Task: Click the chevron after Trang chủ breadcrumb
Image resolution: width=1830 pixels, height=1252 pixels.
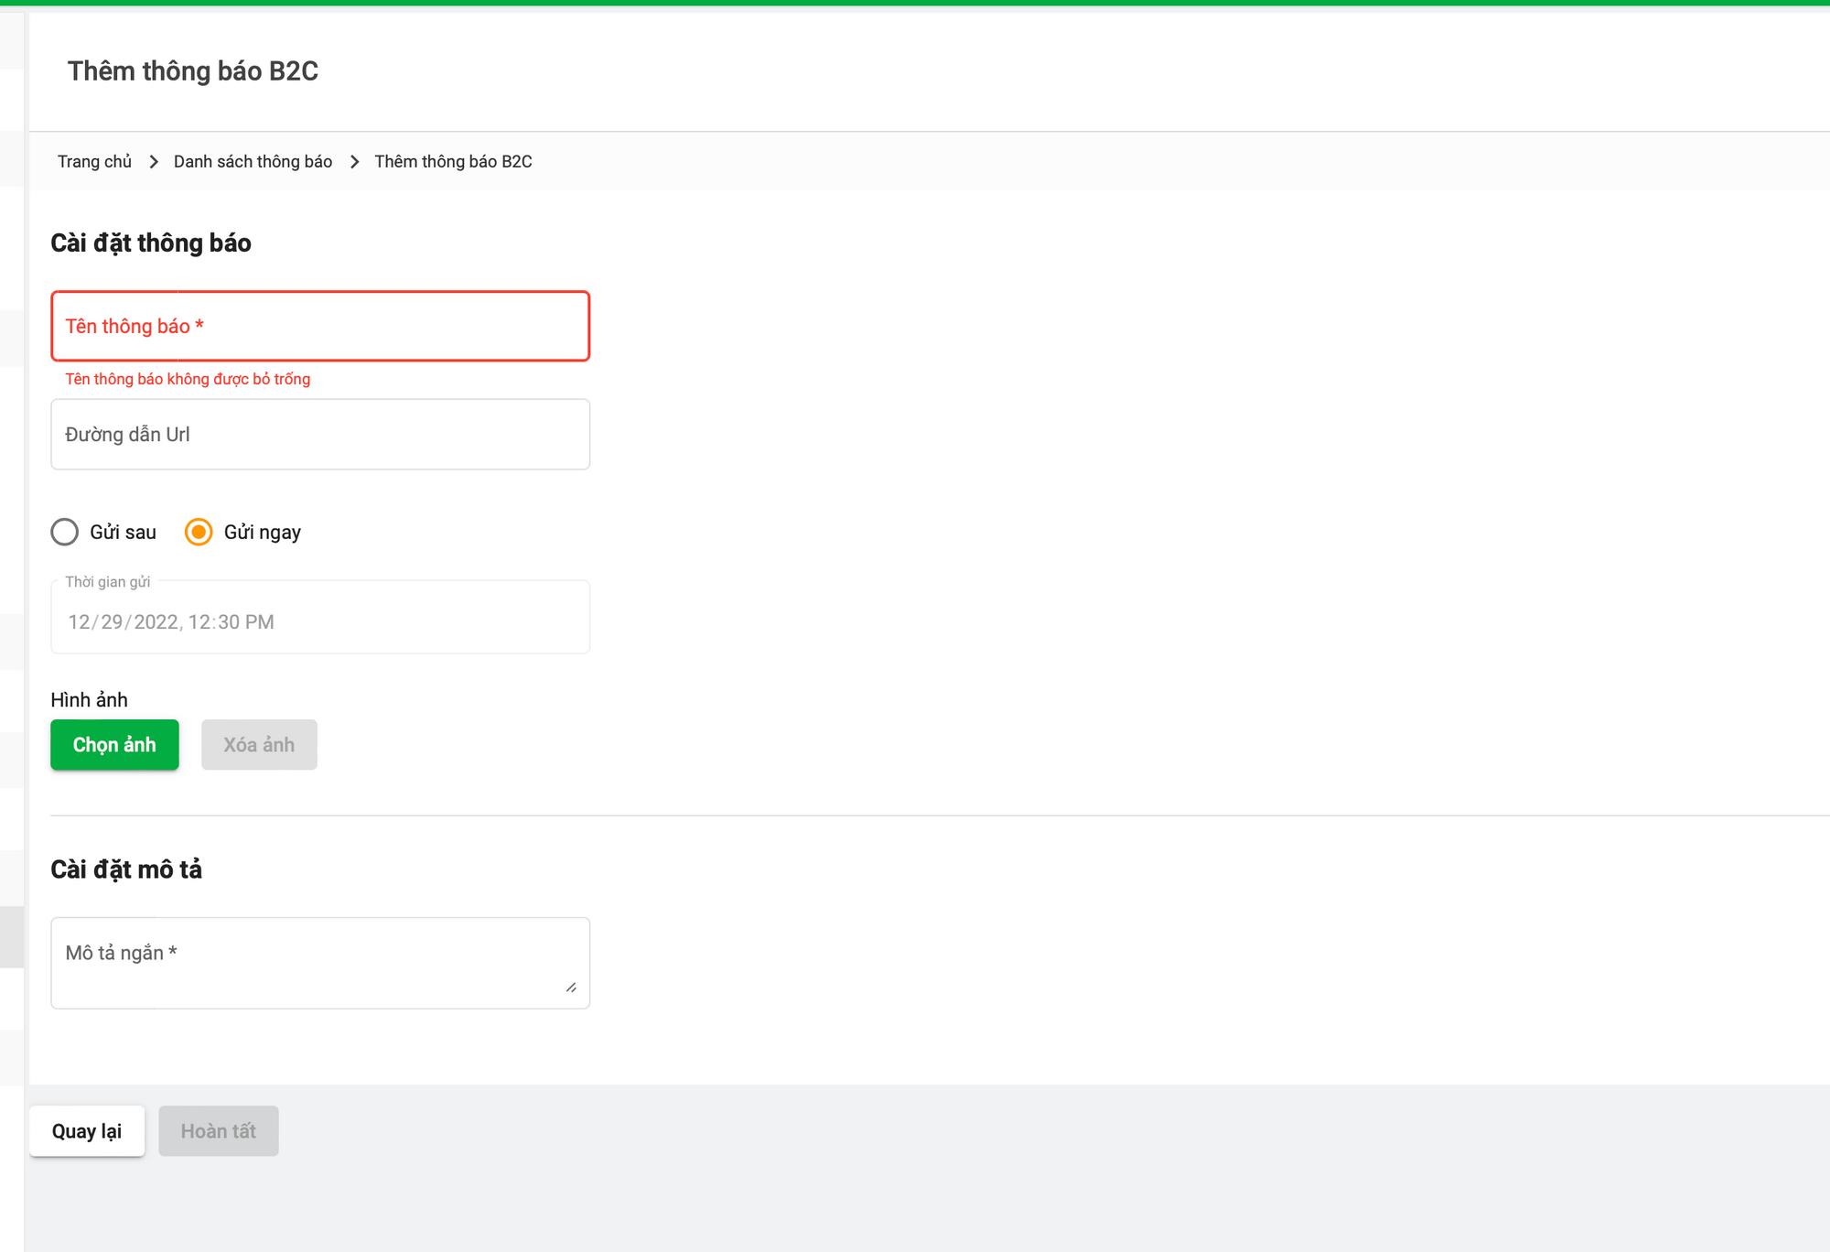Action: point(154,162)
